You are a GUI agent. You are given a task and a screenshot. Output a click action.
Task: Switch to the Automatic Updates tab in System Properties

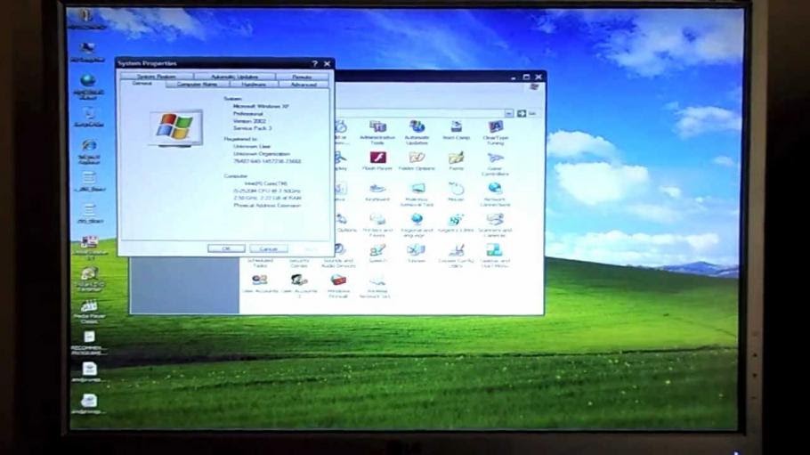coord(234,77)
